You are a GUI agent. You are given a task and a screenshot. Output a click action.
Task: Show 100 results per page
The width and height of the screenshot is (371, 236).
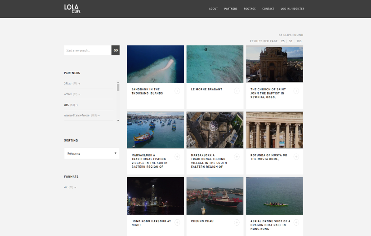click(x=299, y=41)
